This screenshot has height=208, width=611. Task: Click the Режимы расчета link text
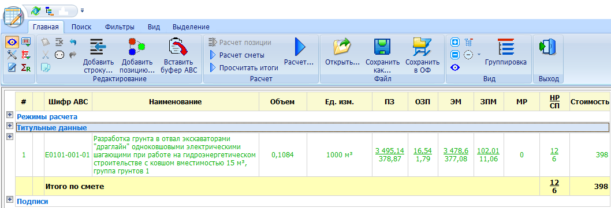pyautogui.click(x=47, y=116)
